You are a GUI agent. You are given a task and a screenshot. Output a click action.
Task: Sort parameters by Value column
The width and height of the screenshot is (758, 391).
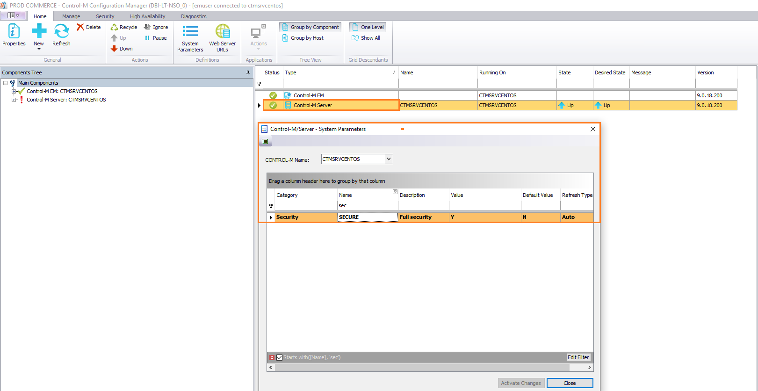pyautogui.click(x=485, y=195)
